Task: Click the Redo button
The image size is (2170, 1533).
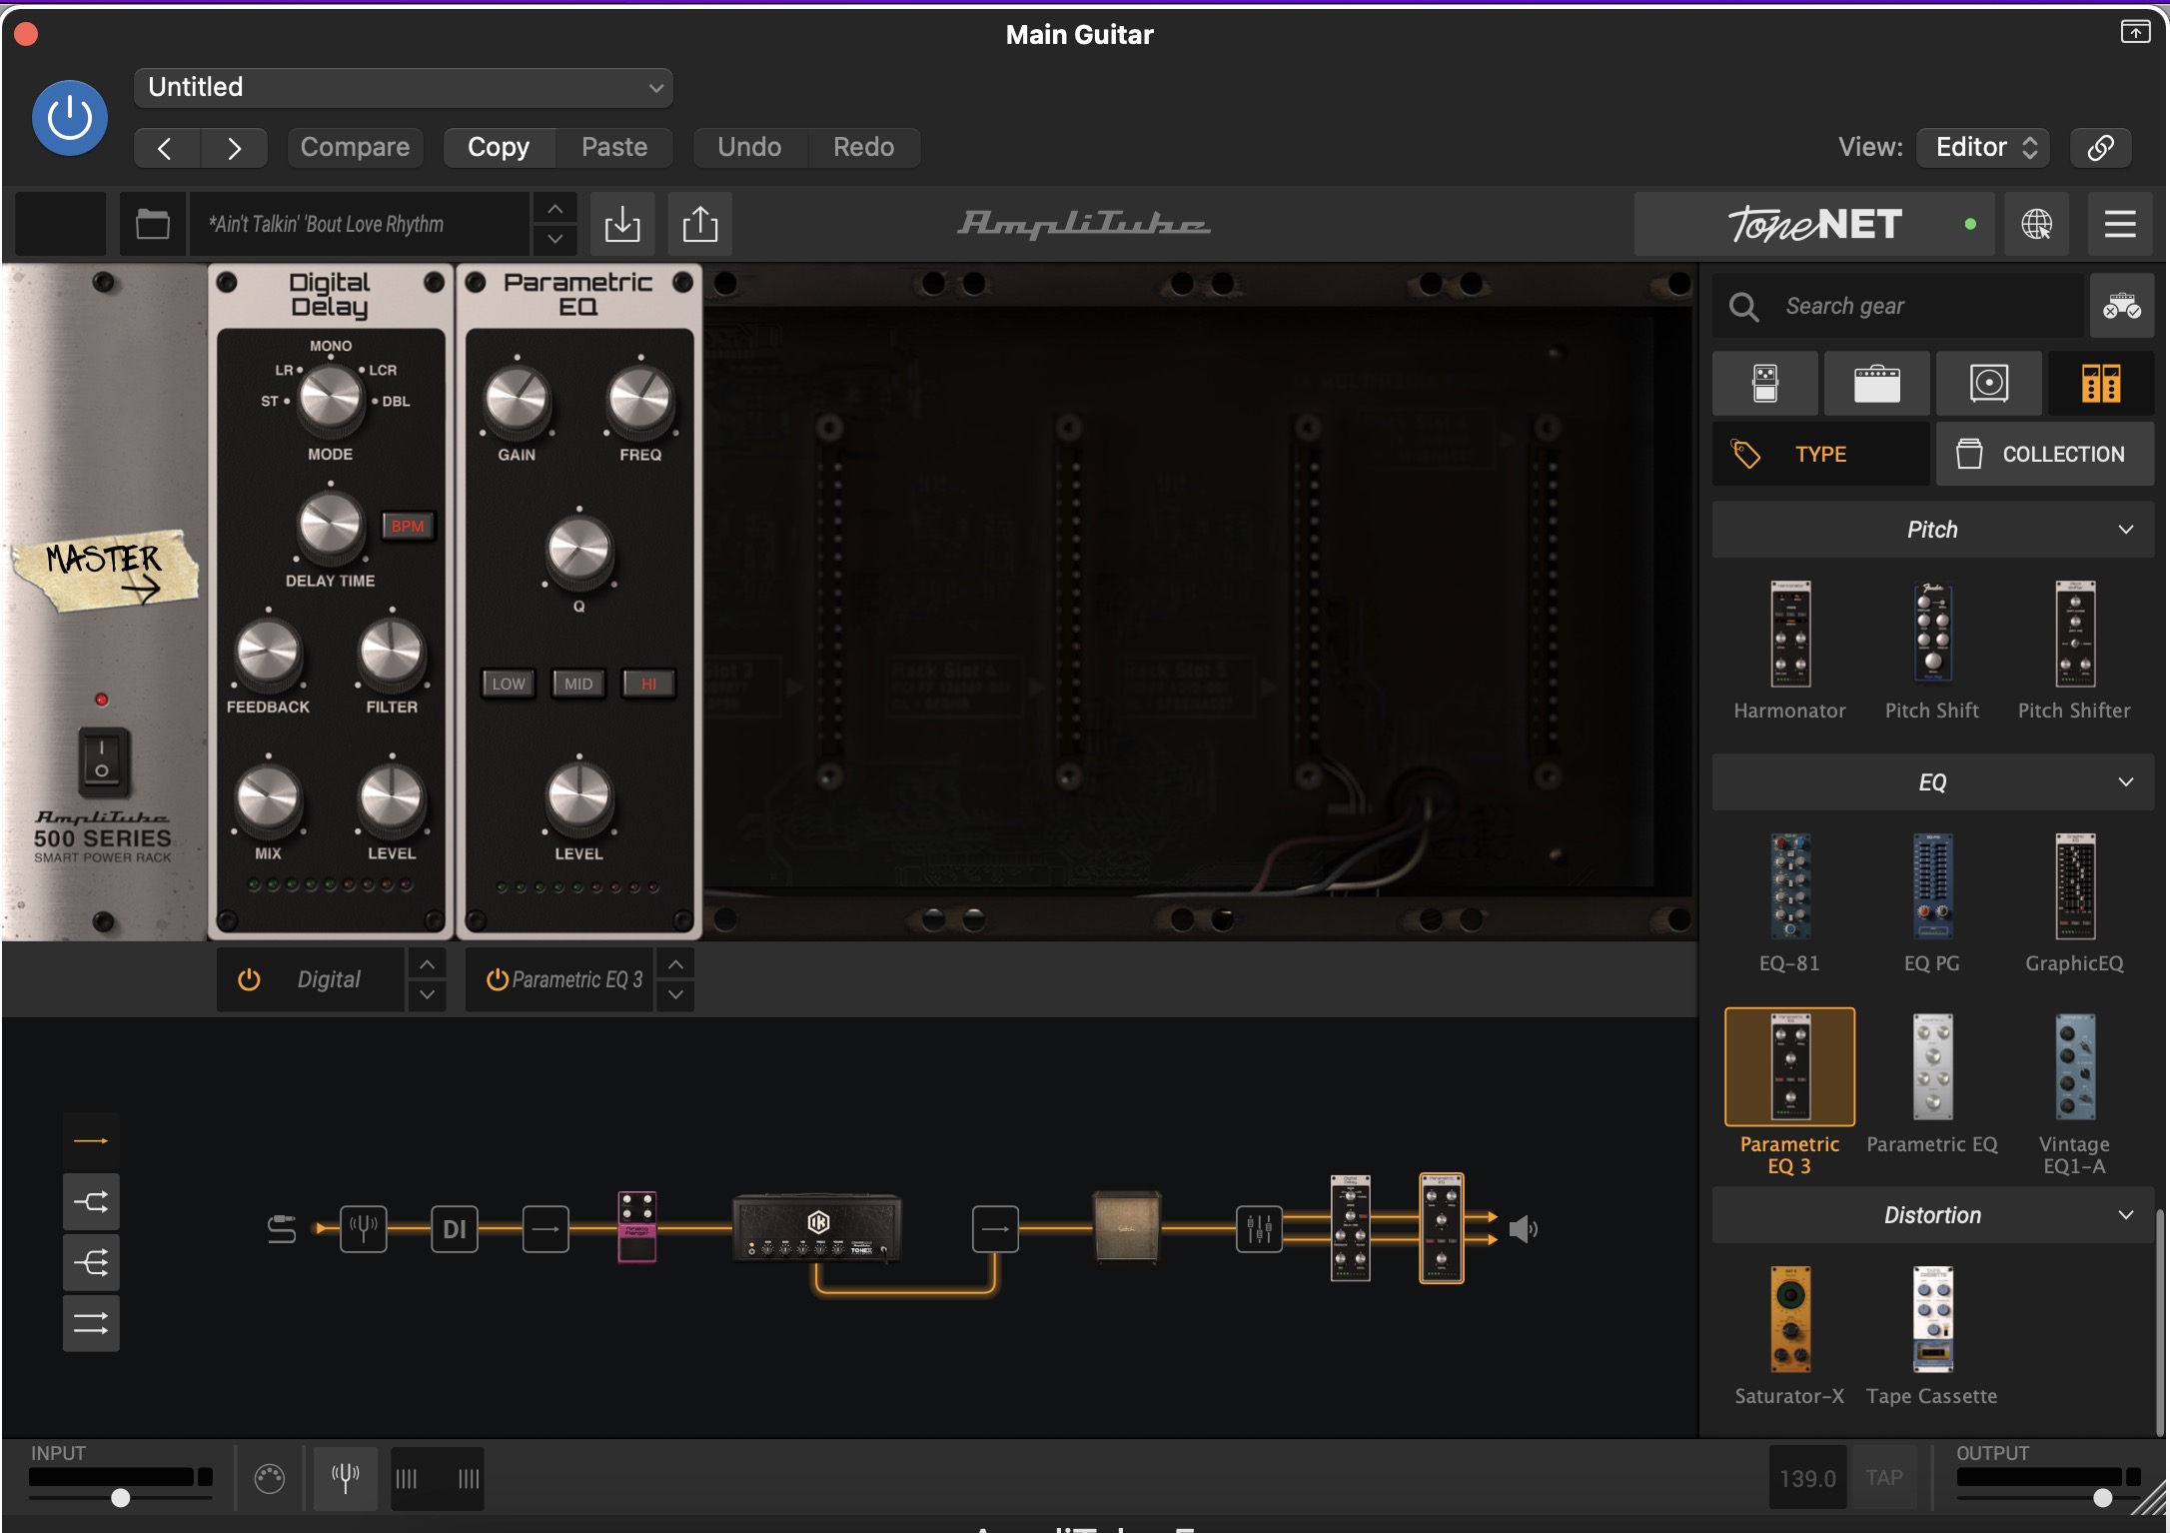Action: coord(863,148)
